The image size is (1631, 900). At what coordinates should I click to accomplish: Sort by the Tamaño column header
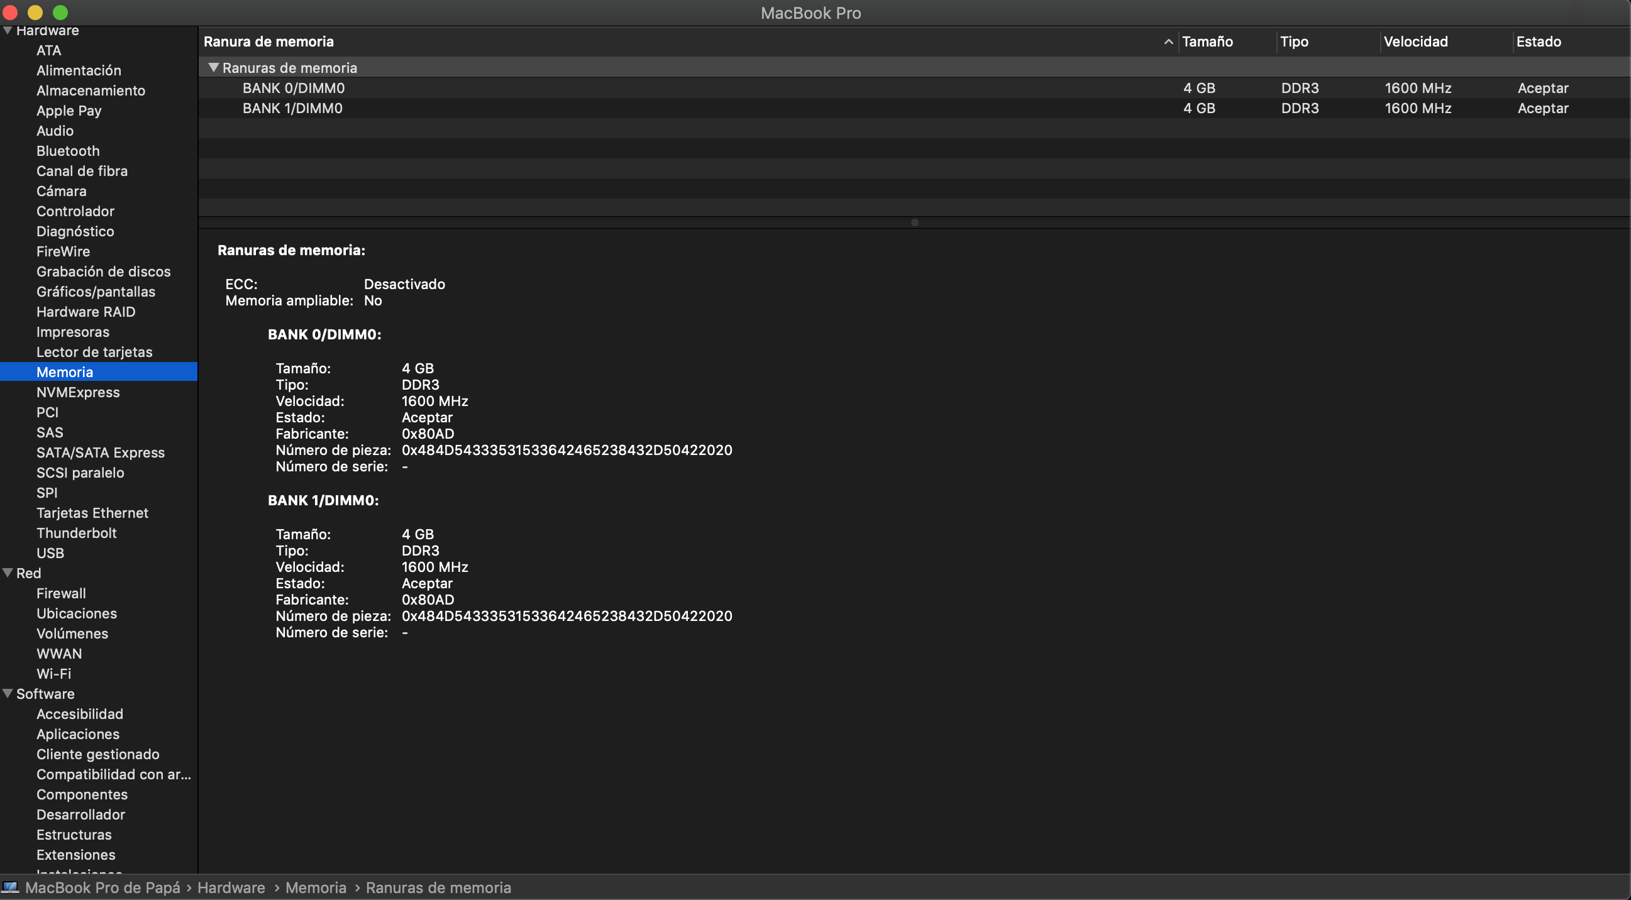(1207, 41)
